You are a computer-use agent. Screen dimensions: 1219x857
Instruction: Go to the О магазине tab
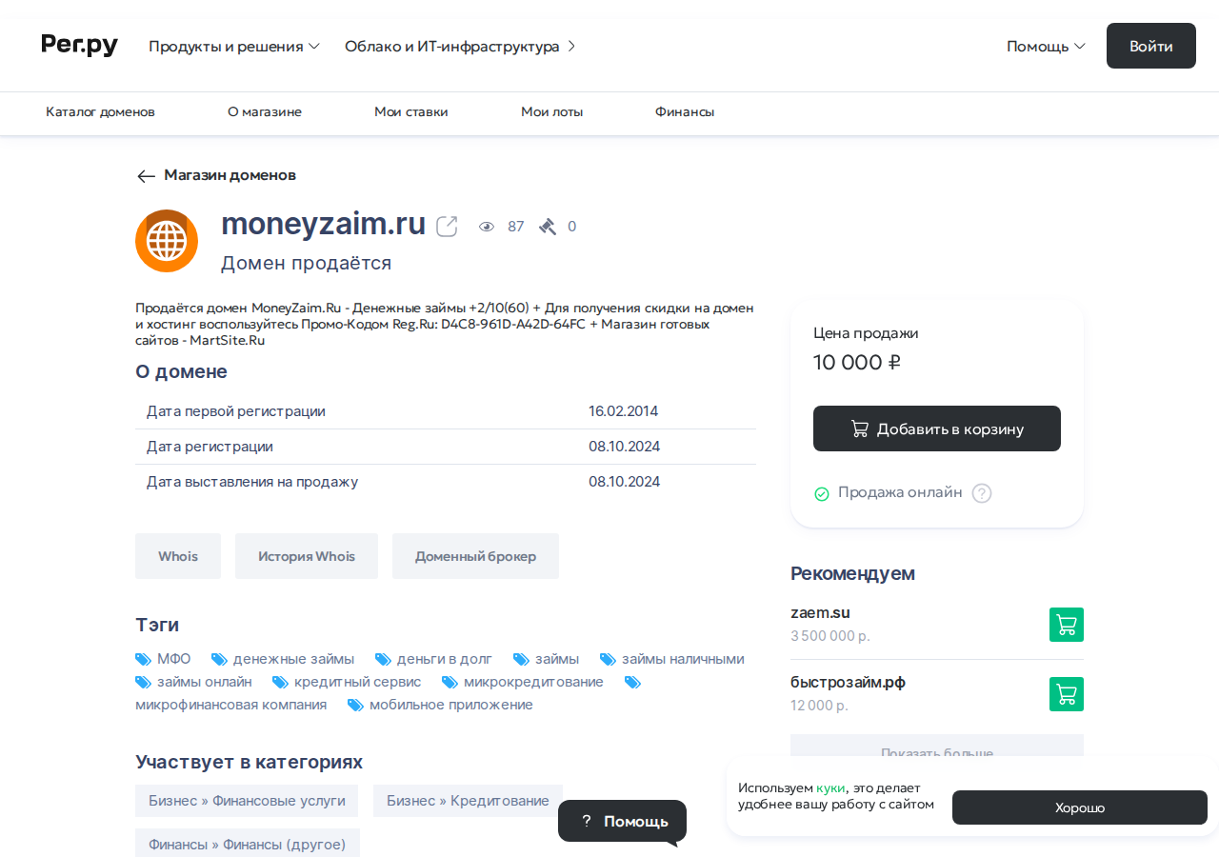coord(265,112)
